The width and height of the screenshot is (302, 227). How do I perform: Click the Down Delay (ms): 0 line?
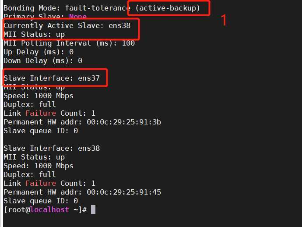(x=43, y=61)
